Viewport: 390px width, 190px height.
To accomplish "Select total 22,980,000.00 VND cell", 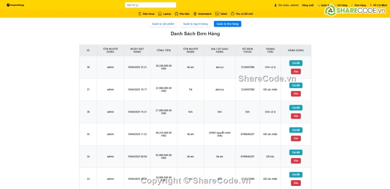I will (x=163, y=90).
